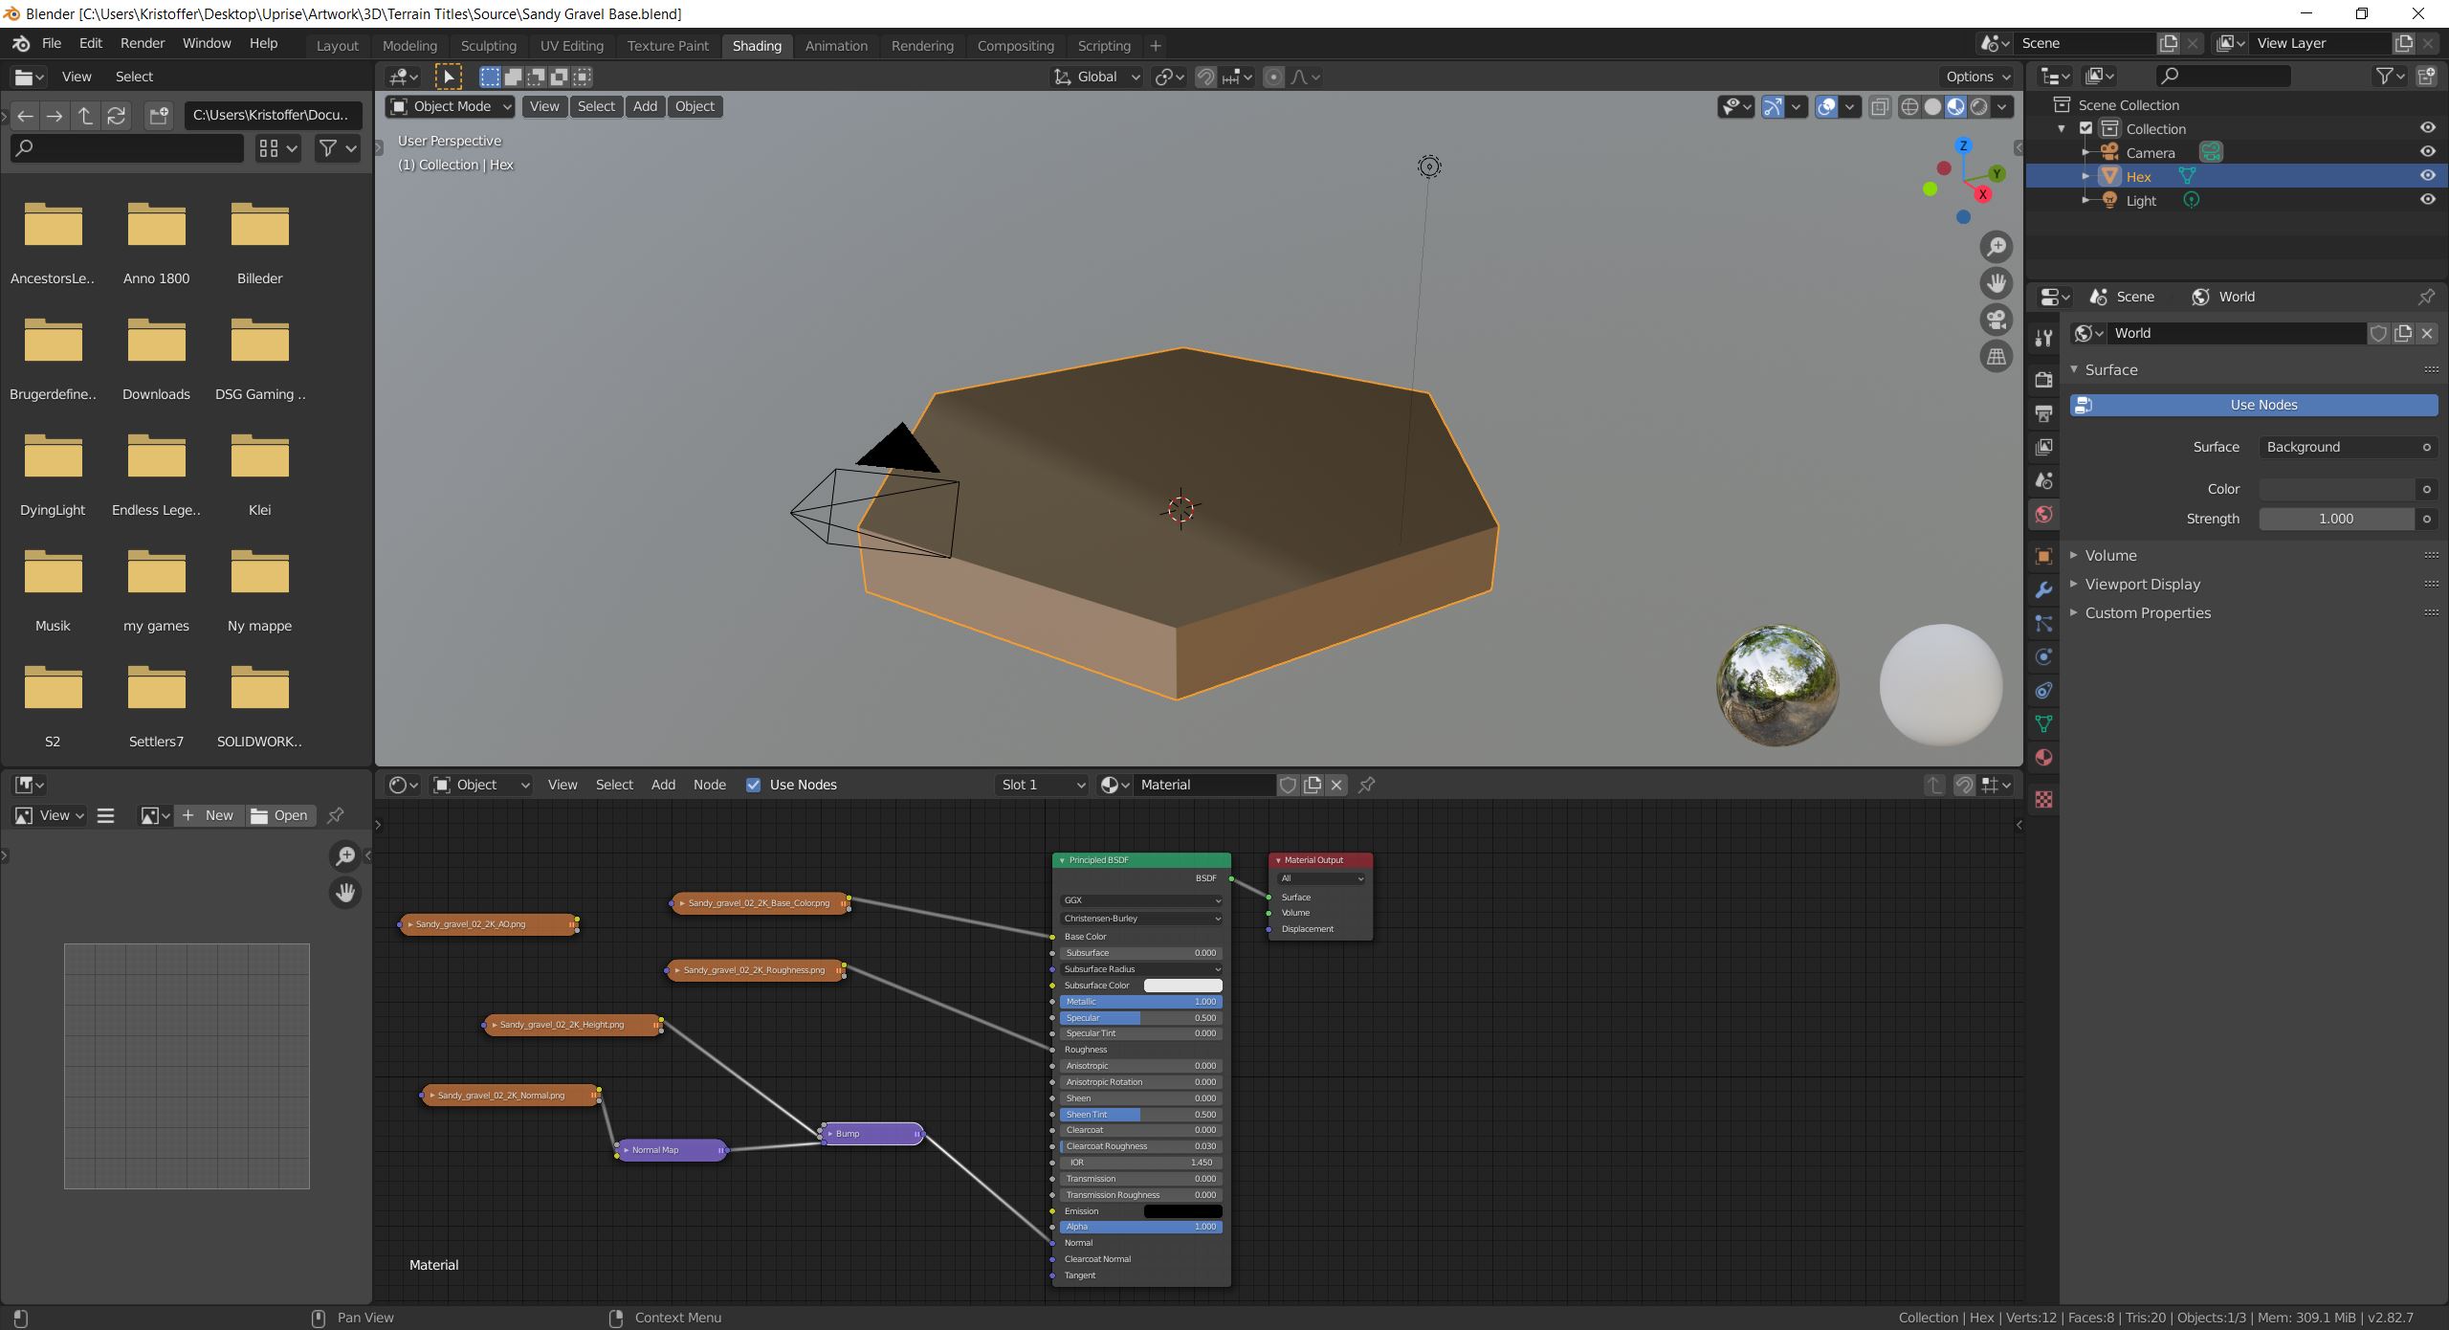
Task: Click the viewport zoom magnifier gizmo
Action: click(1997, 247)
